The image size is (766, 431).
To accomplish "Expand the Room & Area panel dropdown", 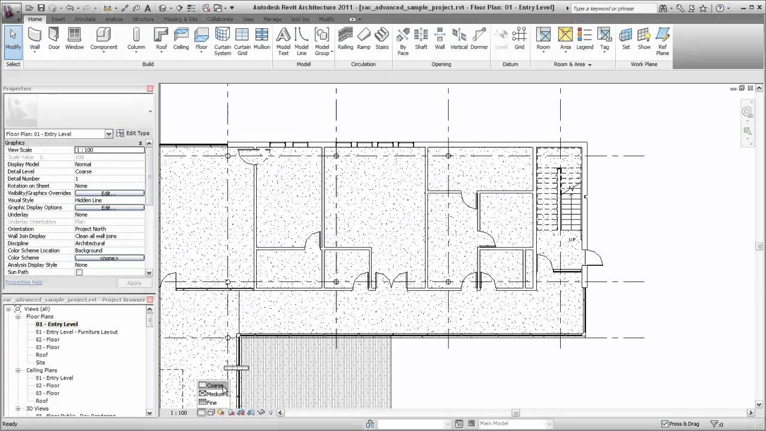I will tap(589, 65).
